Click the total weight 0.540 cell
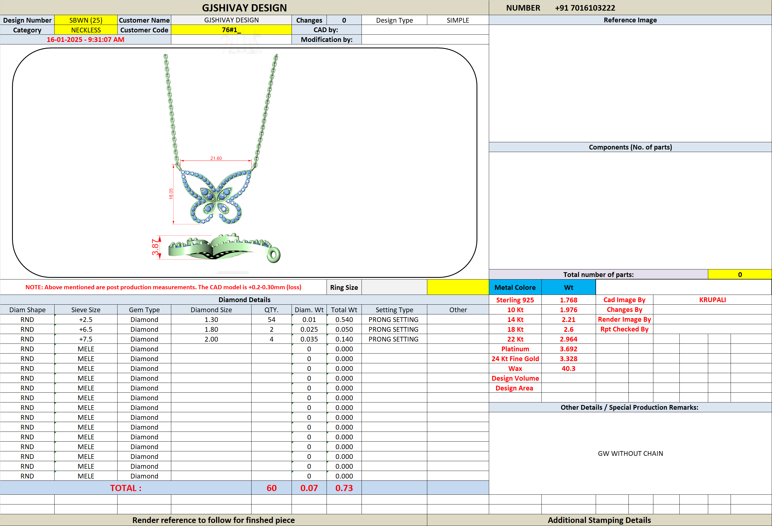 click(344, 319)
